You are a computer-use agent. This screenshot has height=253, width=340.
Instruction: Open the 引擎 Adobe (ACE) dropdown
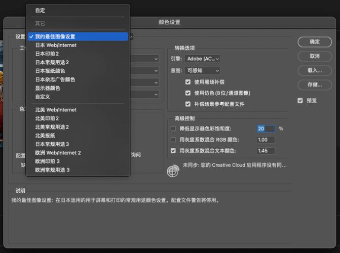tap(202, 59)
